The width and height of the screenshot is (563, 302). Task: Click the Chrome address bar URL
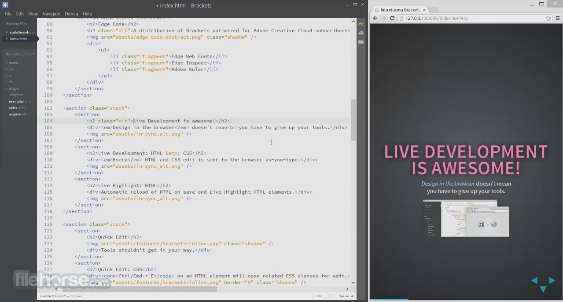click(436, 18)
